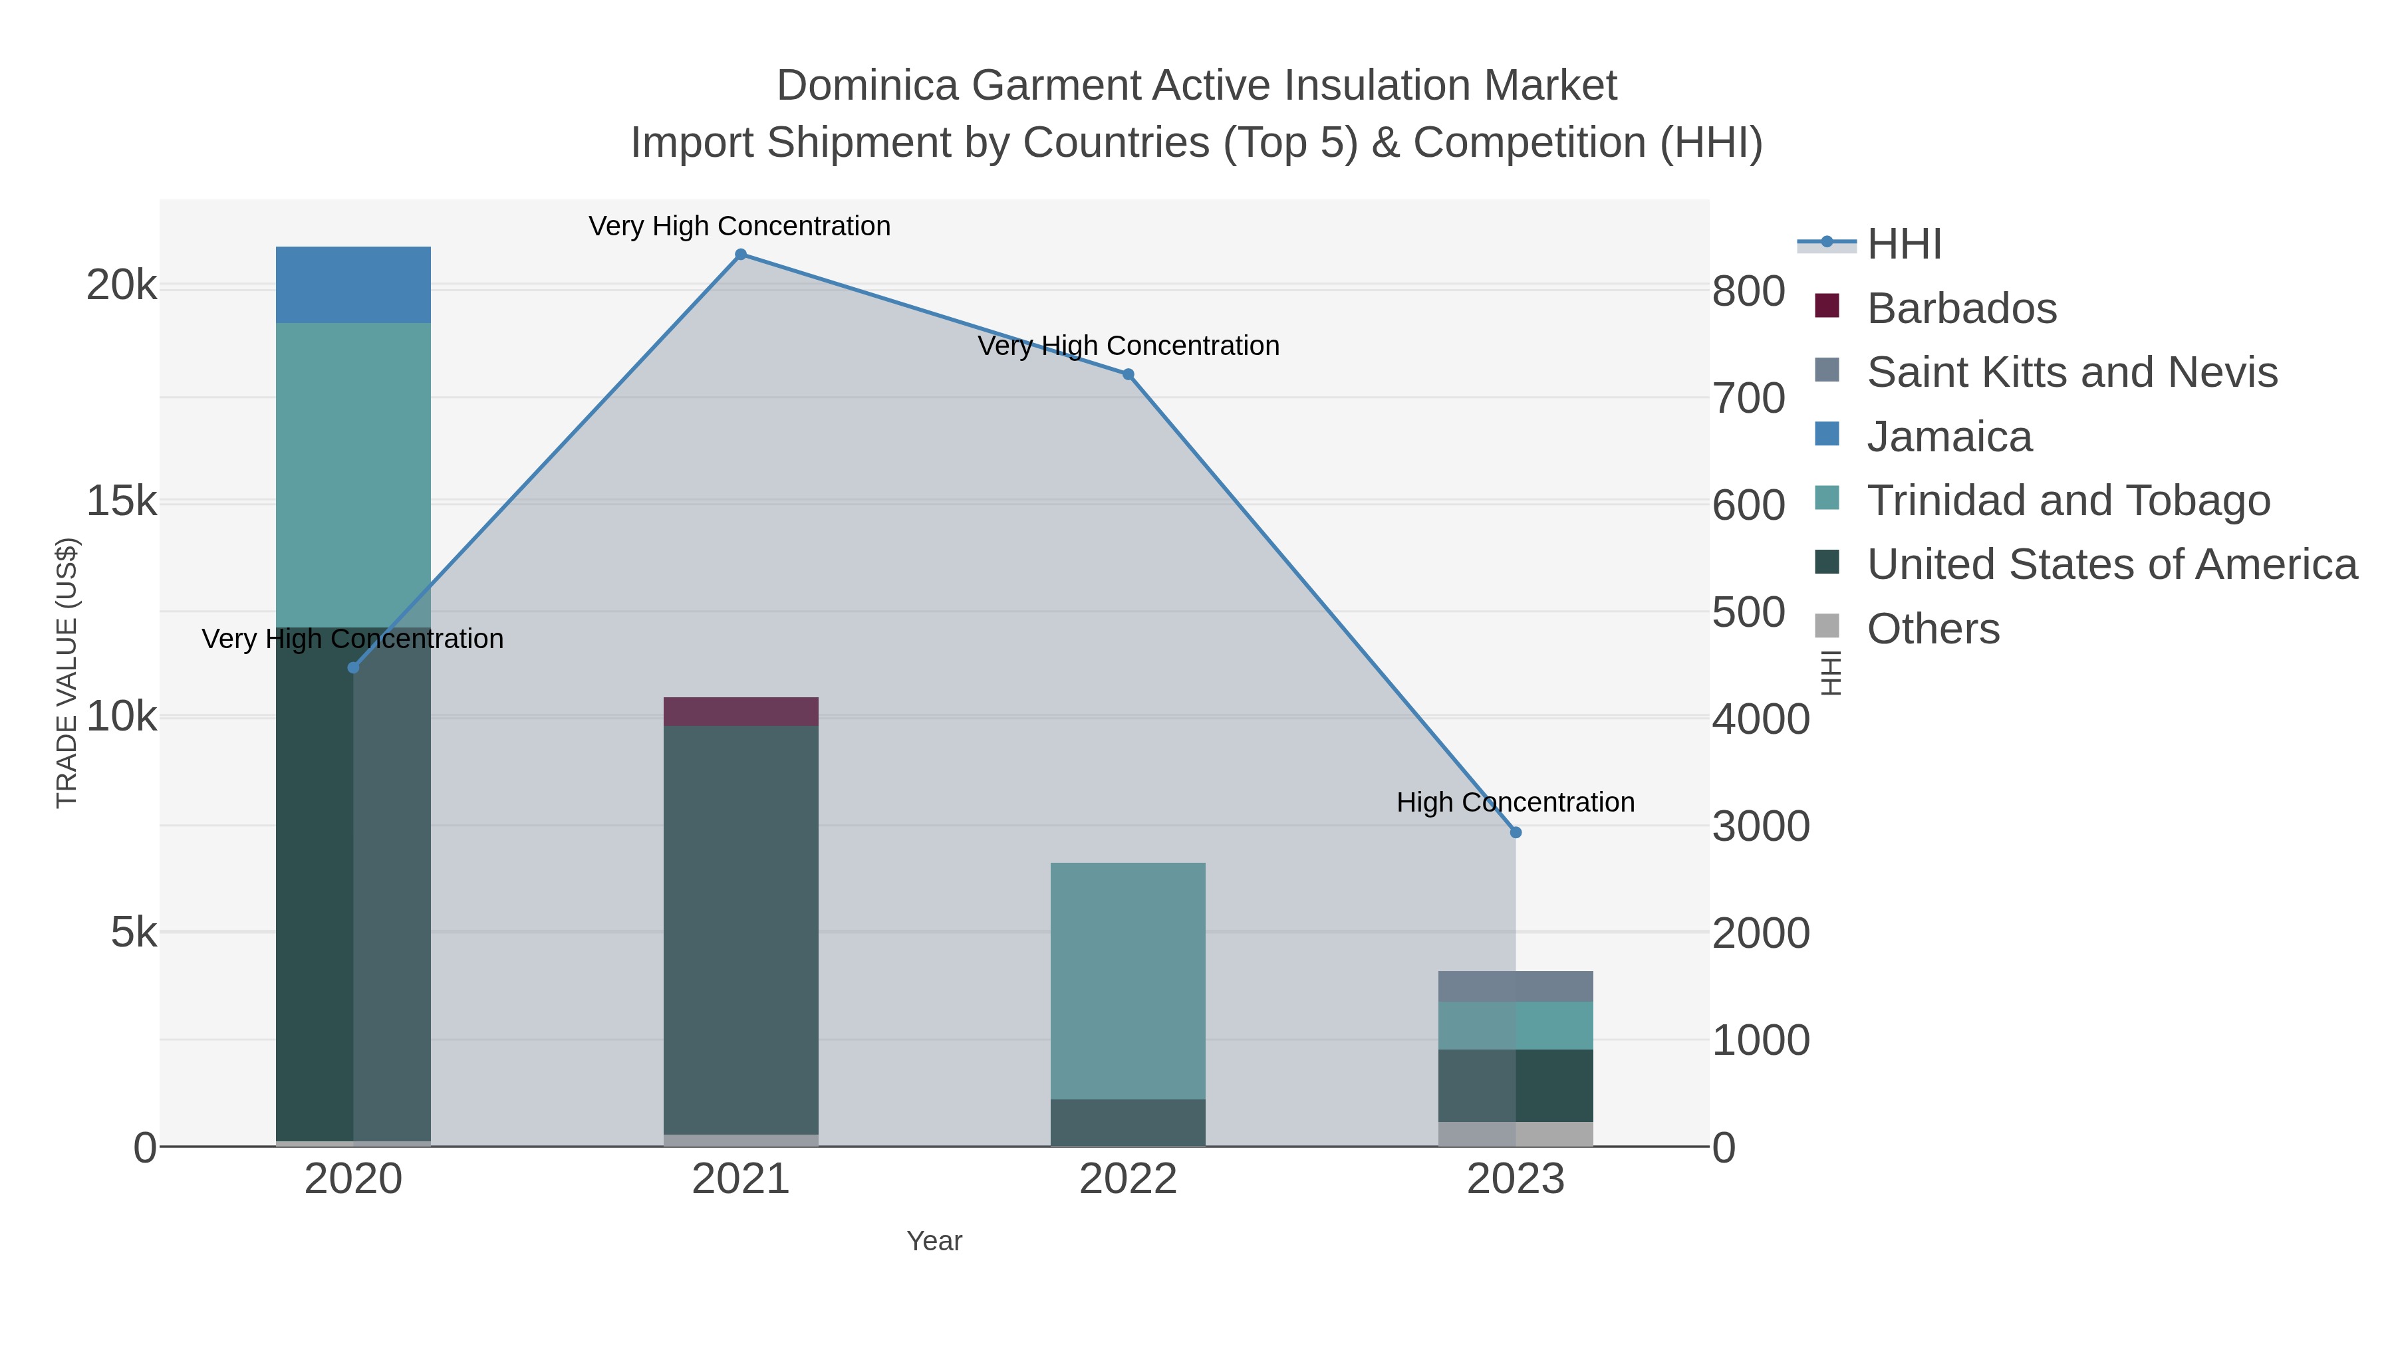This screenshot has height=1346, width=2394.
Task: Toggle Saint Kitts and Nevis legend entry
Action: [2046, 372]
